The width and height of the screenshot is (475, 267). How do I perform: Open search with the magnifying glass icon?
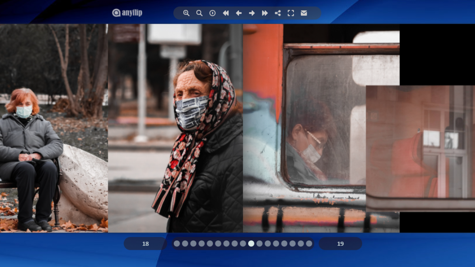(199, 13)
